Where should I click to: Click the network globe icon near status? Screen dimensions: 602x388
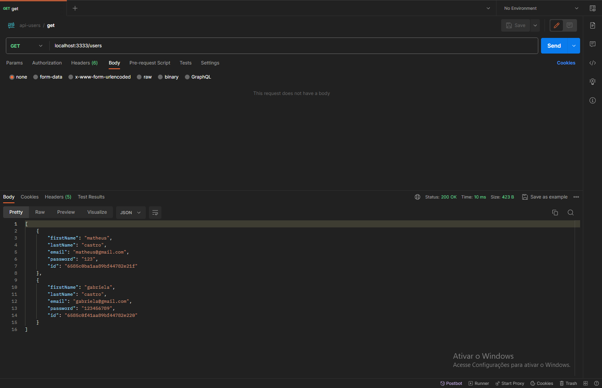point(417,197)
